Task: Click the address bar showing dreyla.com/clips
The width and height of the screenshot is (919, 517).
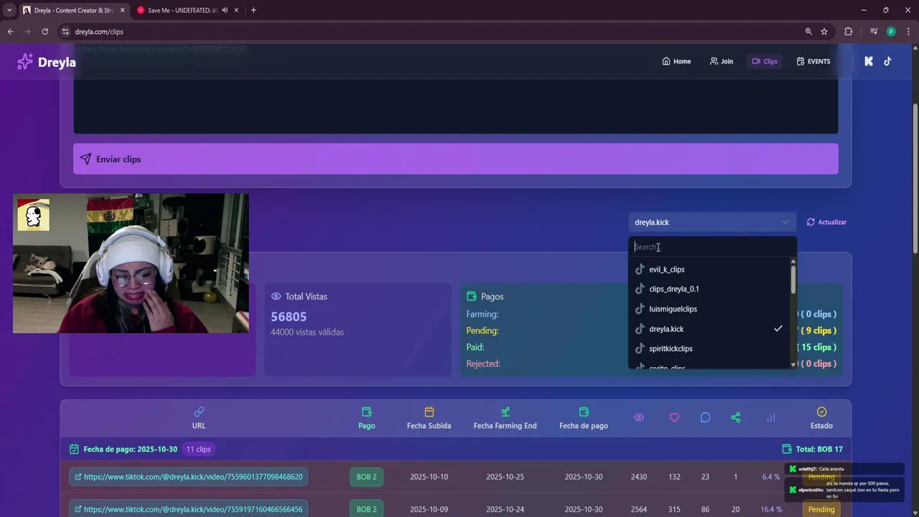Action: pyautogui.click(x=431, y=32)
